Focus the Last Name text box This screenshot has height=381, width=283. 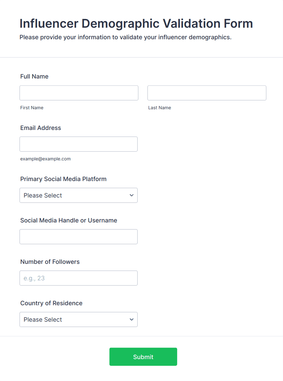(207, 93)
